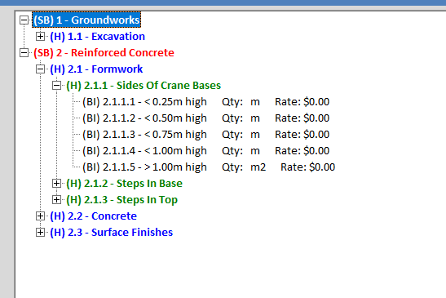Collapse the (SB) 2 - Reinforced Concrete node
The height and width of the screenshot is (298, 446).
pos(24,53)
